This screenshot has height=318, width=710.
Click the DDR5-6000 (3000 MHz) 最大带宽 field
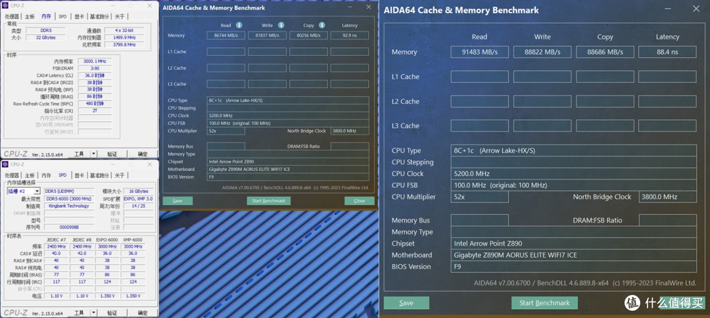point(69,198)
